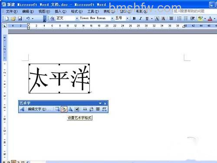This screenshot has height=163, width=217.
Task: Open the 格式 menu
Action: [77, 11]
